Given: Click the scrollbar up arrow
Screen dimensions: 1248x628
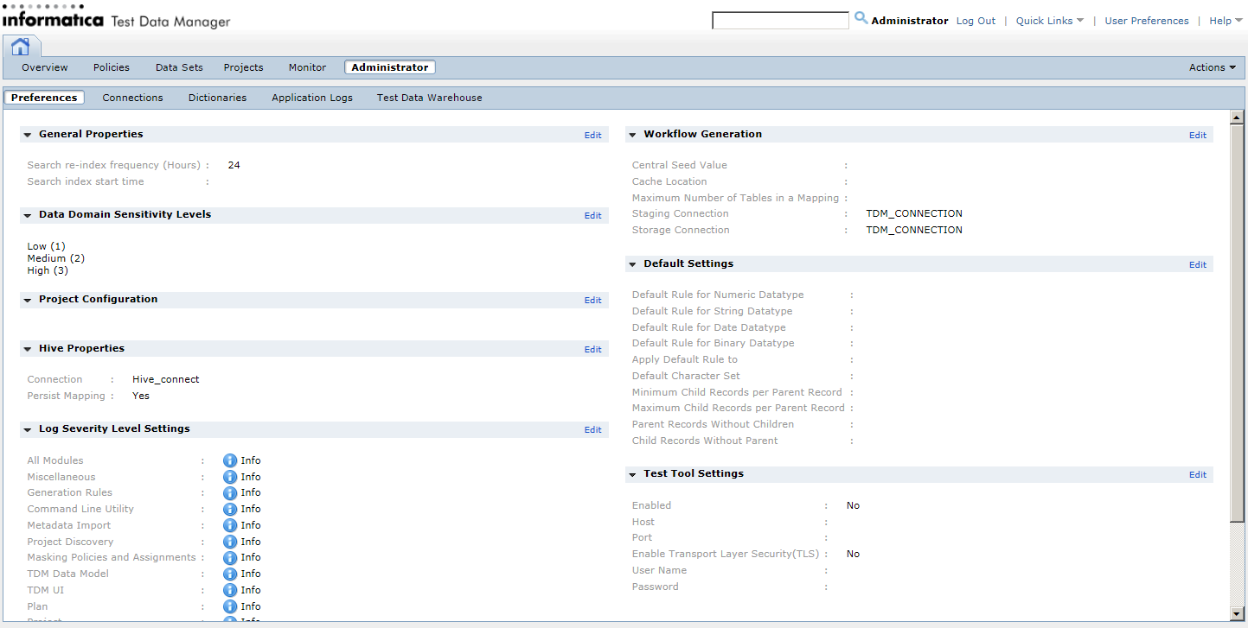Looking at the screenshot, I should 1237,117.
